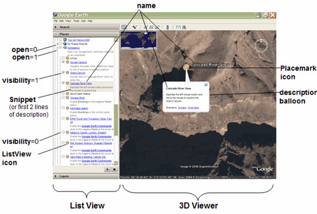The width and height of the screenshot is (317, 214).
Task: Open the Tools menu
Action: pos(76,21)
